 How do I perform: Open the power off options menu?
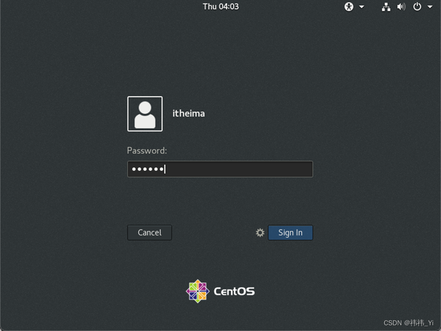418,7
